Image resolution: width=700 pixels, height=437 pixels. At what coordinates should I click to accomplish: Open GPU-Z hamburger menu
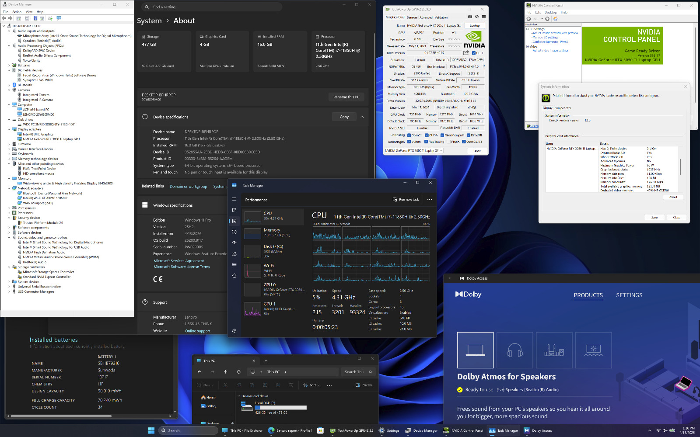coord(483,17)
